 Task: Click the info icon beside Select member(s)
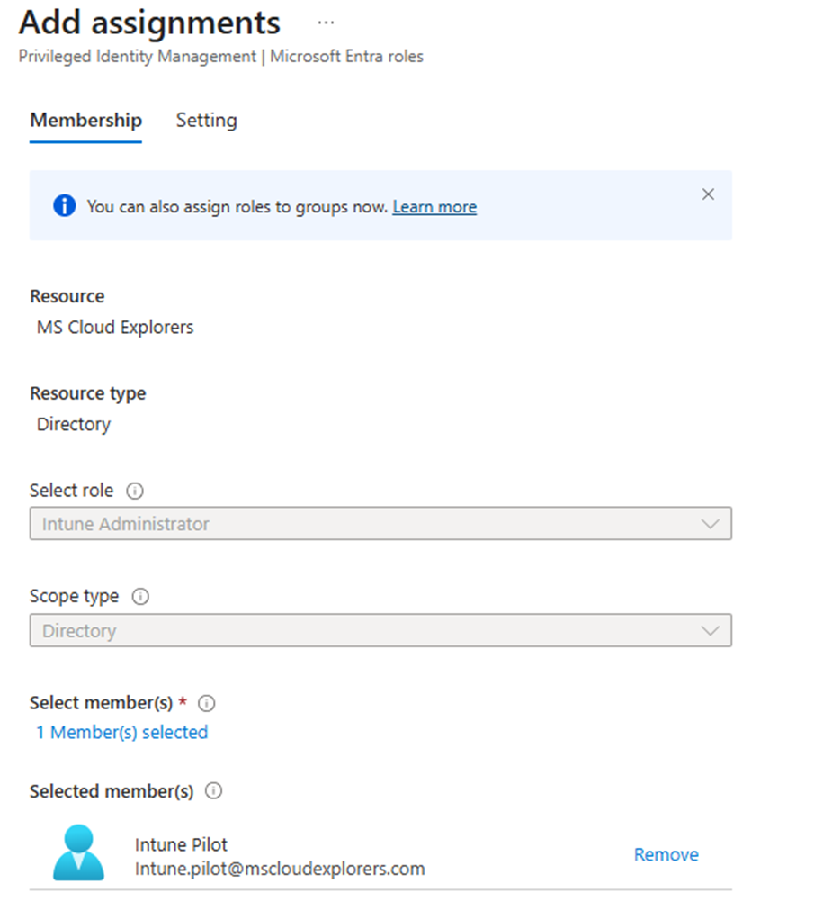[x=206, y=703]
